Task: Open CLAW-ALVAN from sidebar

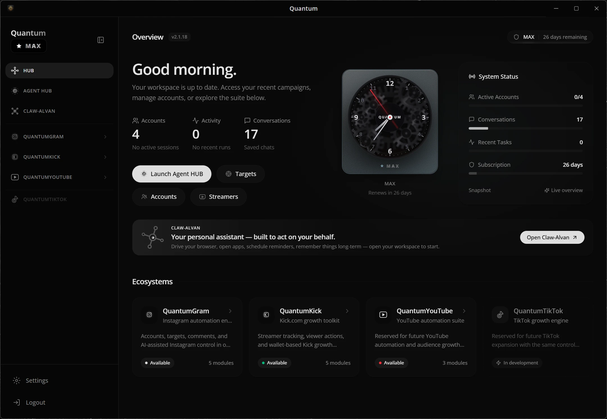Action: [59, 111]
